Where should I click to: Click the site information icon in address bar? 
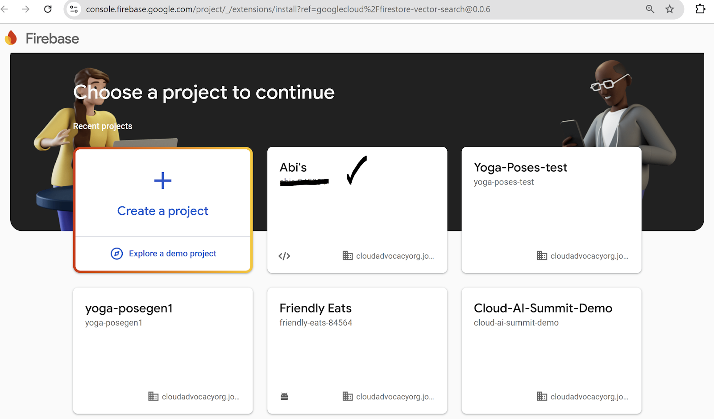coord(74,9)
